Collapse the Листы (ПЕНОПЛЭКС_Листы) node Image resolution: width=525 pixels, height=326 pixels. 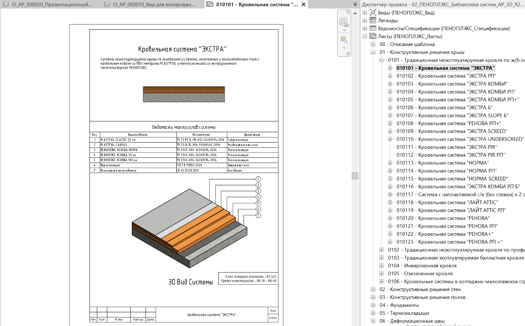point(365,36)
